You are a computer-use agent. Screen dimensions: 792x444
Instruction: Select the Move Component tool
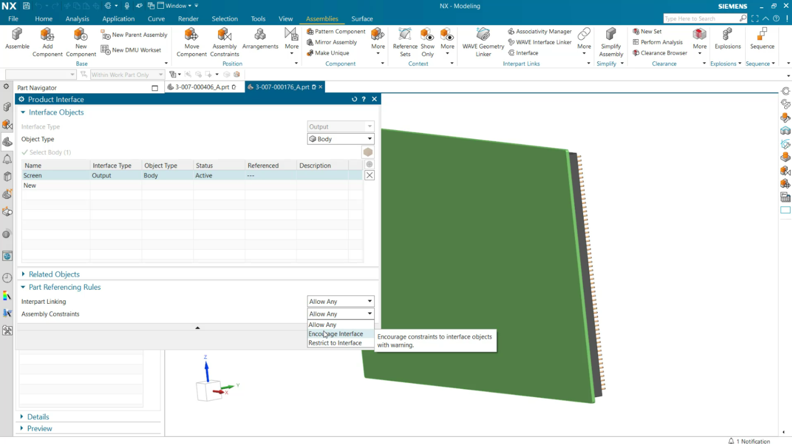[191, 41]
